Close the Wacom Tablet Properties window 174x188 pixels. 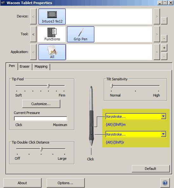171,3
